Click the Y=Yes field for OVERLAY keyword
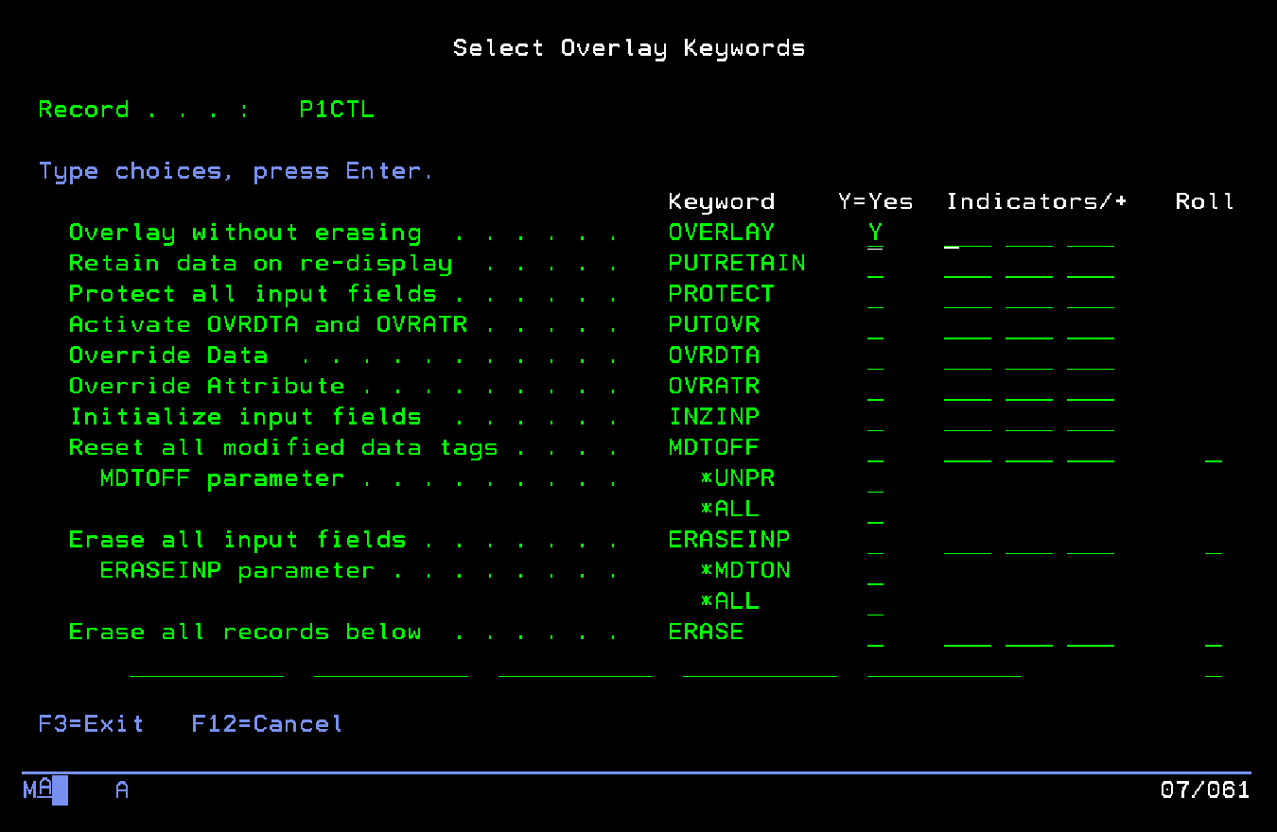The width and height of the screenshot is (1277, 832). (875, 233)
